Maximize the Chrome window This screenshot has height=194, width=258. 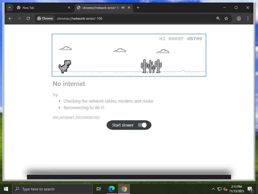236,8
